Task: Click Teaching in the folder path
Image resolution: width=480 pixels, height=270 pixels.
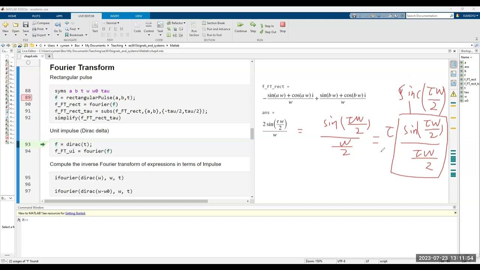Action: [117, 45]
